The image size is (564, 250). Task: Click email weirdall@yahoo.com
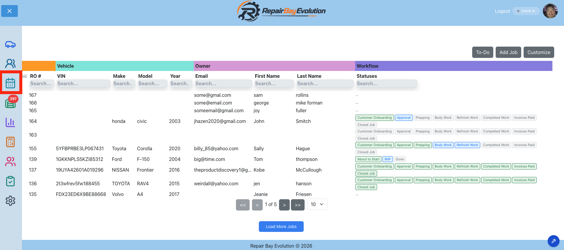pyautogui.click(x=216, y=183)
